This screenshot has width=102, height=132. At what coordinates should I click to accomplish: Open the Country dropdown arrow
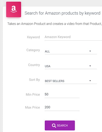(90, 66)
